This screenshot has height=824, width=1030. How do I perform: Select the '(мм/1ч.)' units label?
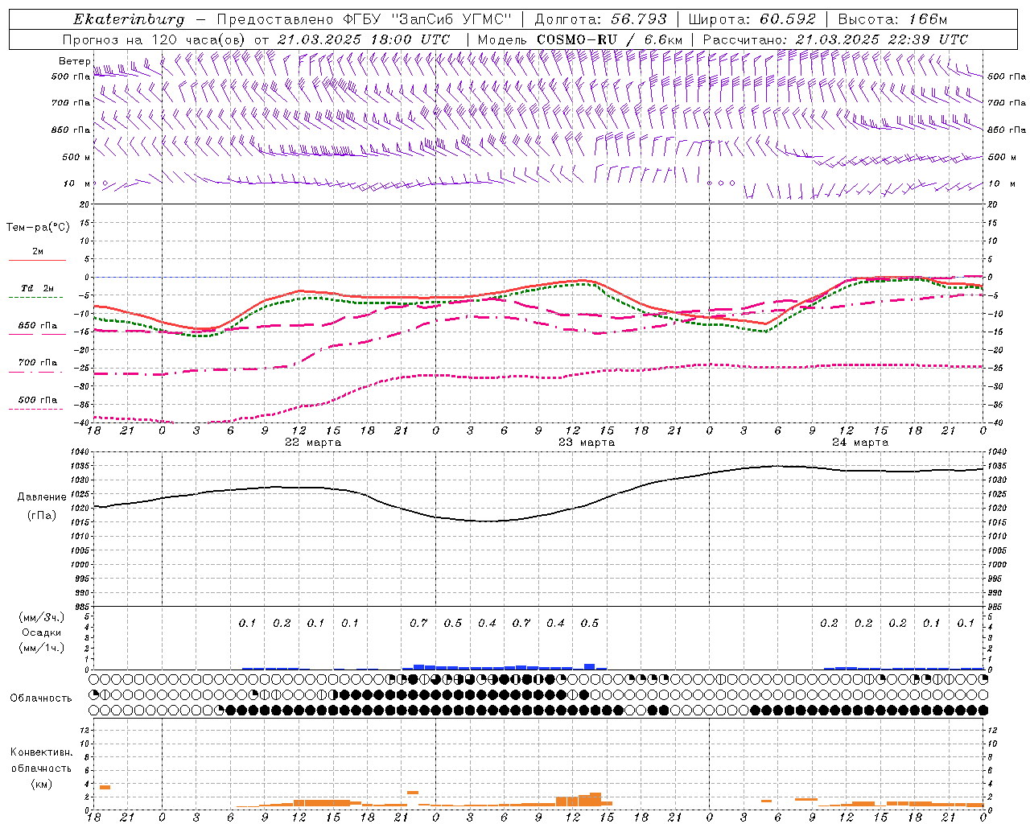[41, 648]
